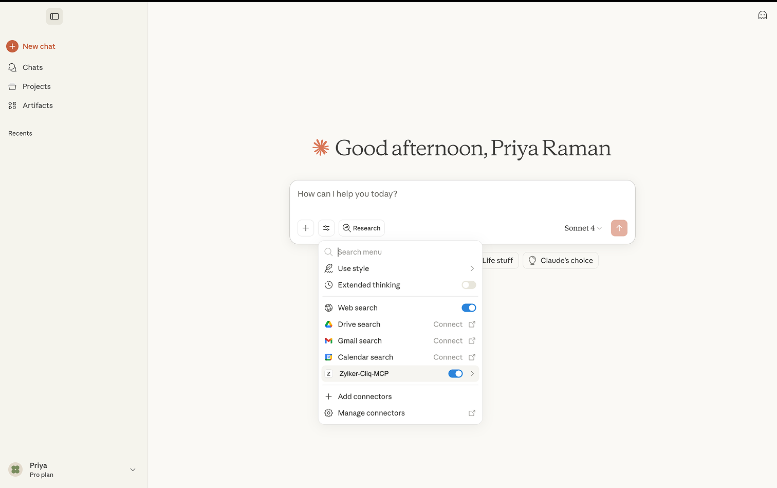Select Add connectors from the menu

pos(364,396)
